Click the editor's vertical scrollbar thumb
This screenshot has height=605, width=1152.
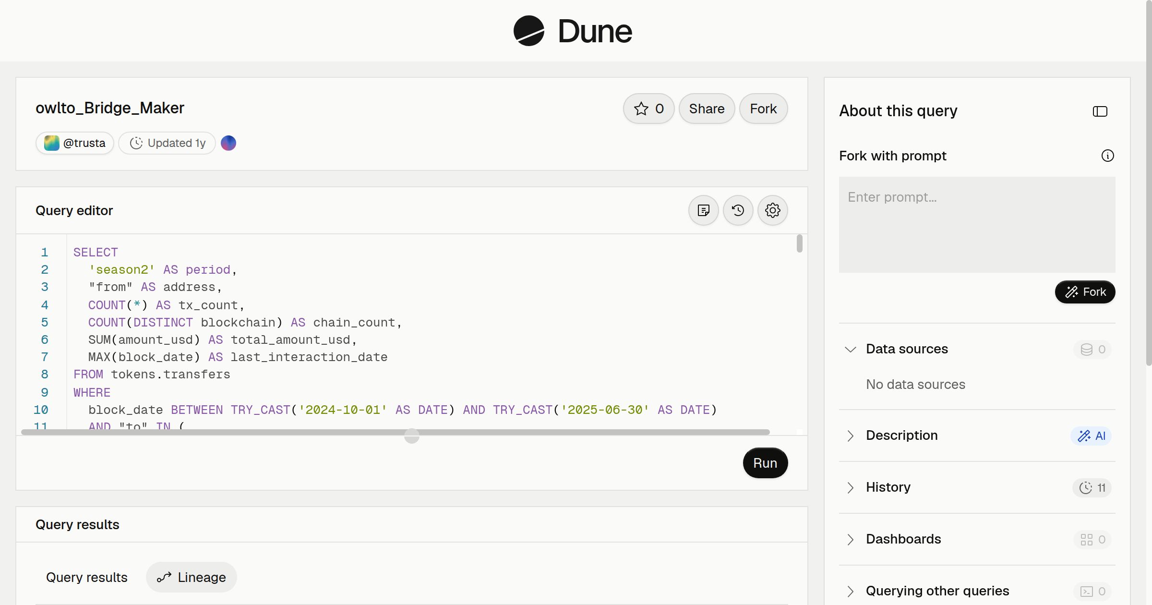click(x=799, y=243)
